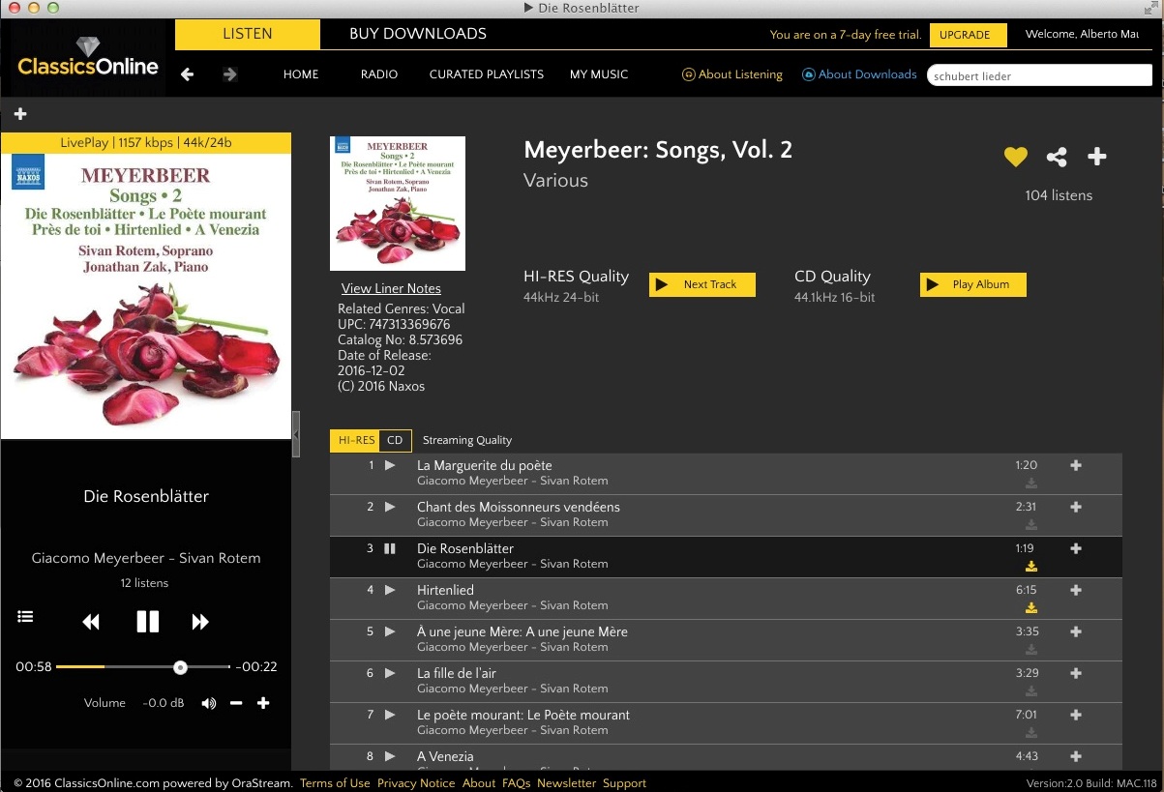1164x792 pixels.
Task: Switch to the LISTEN tab
Action: pyautogui.click(x=248, y=34)
